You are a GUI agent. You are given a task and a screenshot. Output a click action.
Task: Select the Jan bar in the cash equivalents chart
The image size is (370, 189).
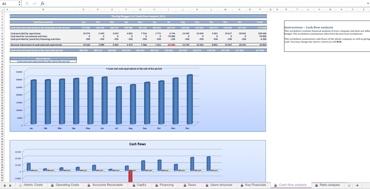pos(34,102)
